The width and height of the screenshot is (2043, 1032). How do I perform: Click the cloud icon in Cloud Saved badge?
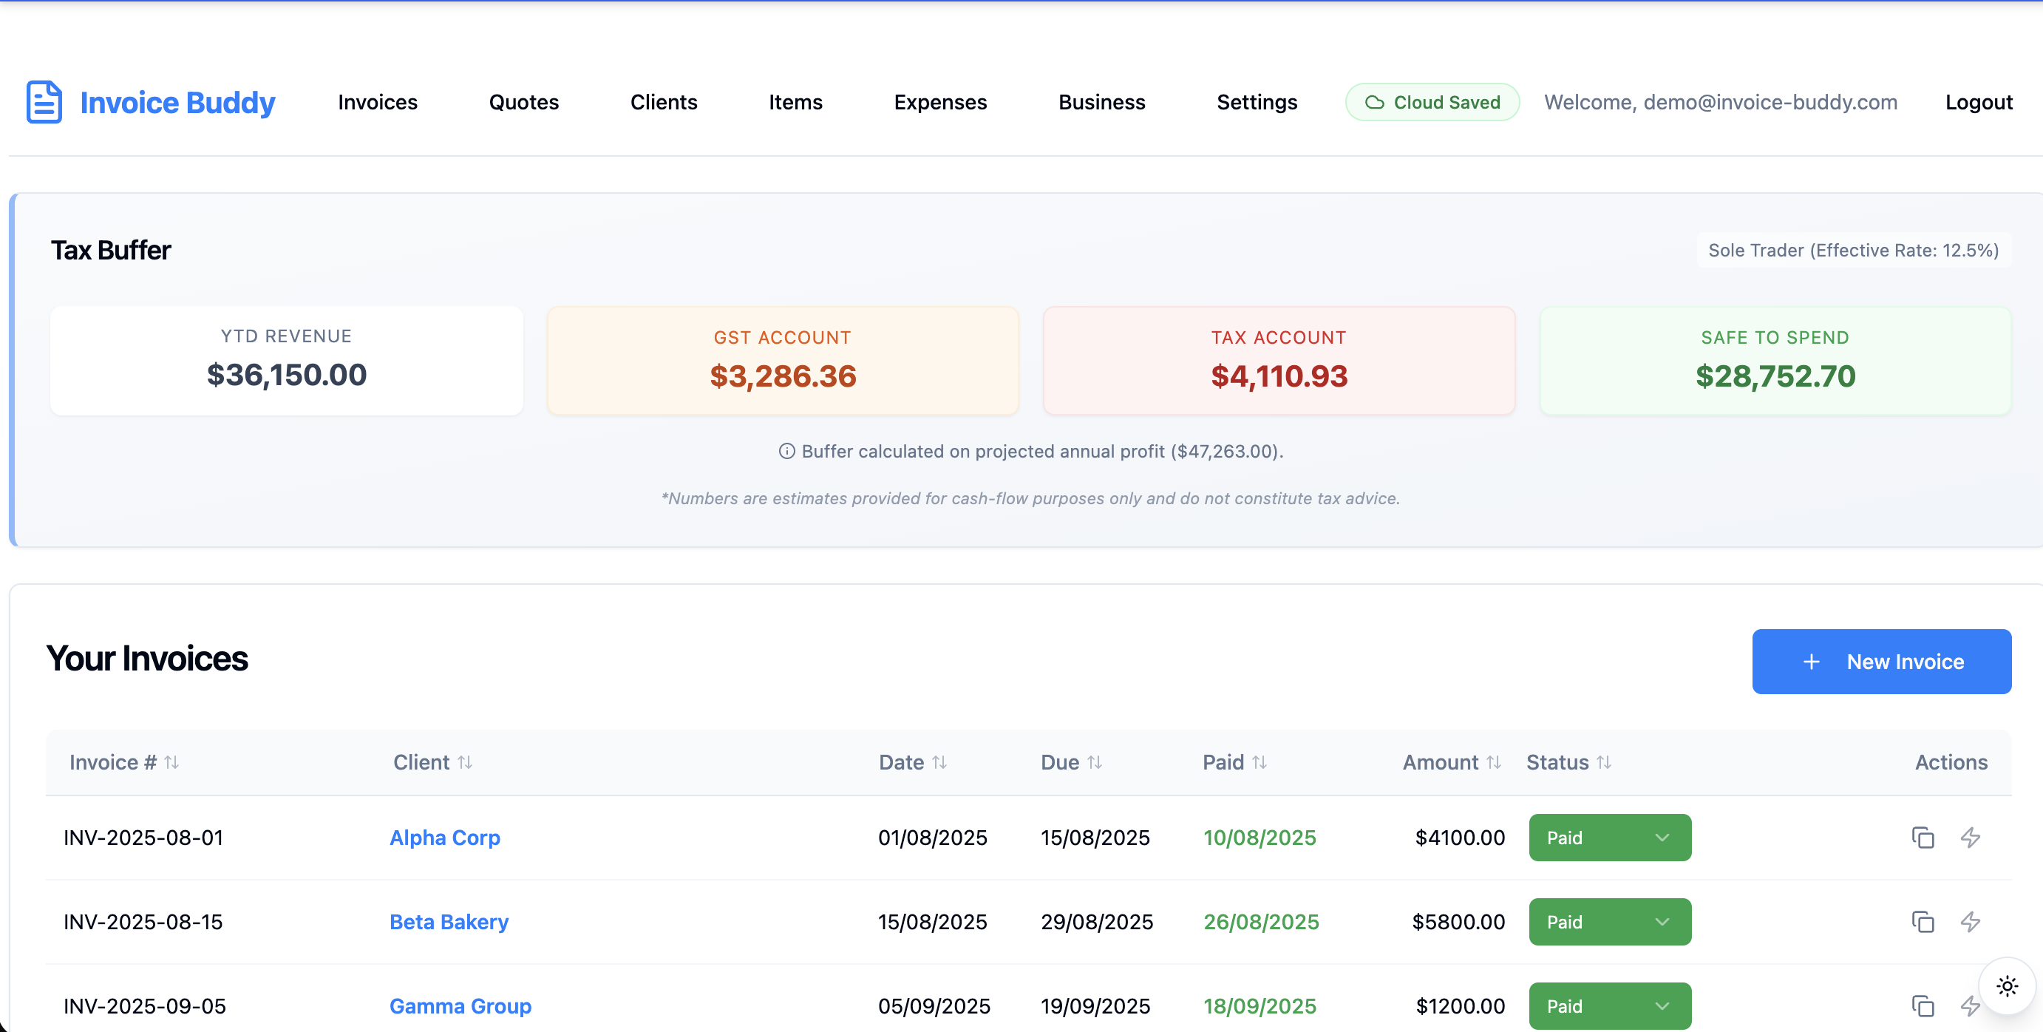[x=1374, y=102]
